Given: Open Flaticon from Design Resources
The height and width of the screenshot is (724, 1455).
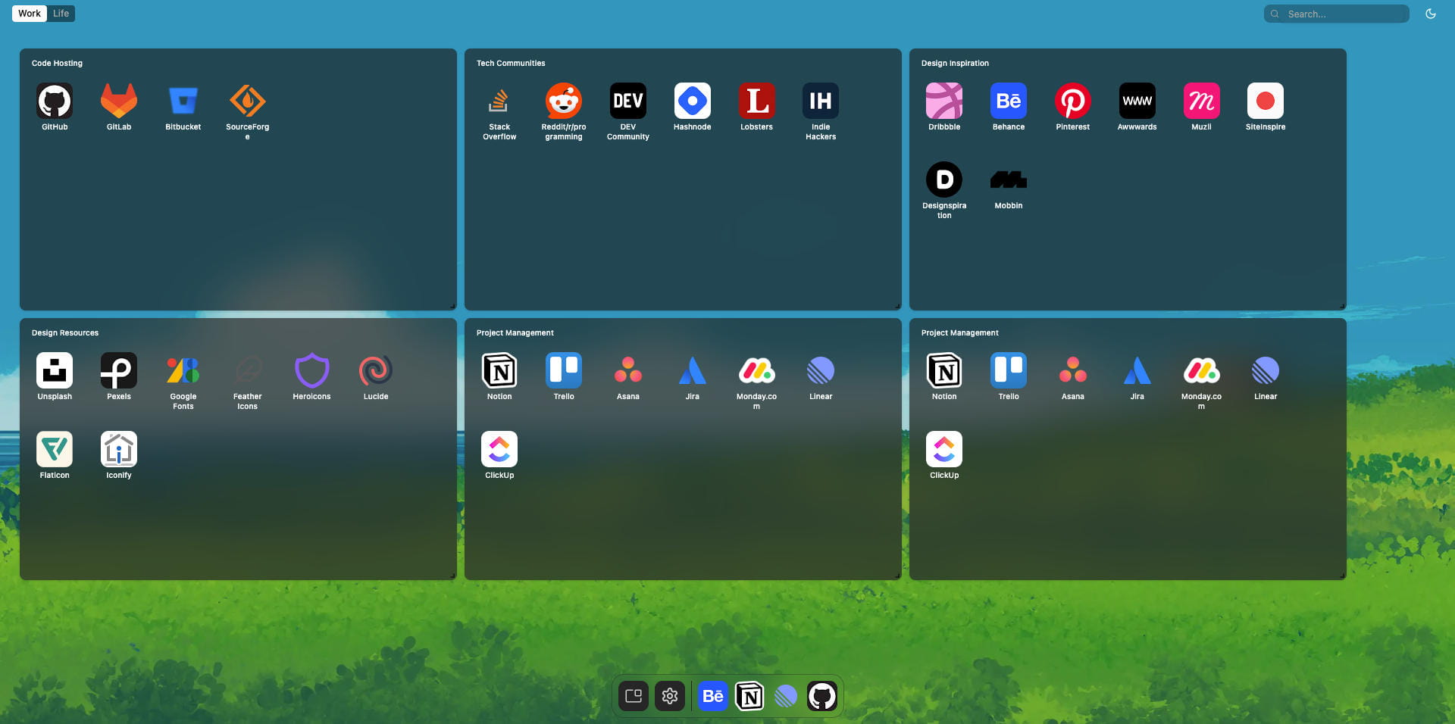Looking at the screenshot, I should tap(55, 450).
